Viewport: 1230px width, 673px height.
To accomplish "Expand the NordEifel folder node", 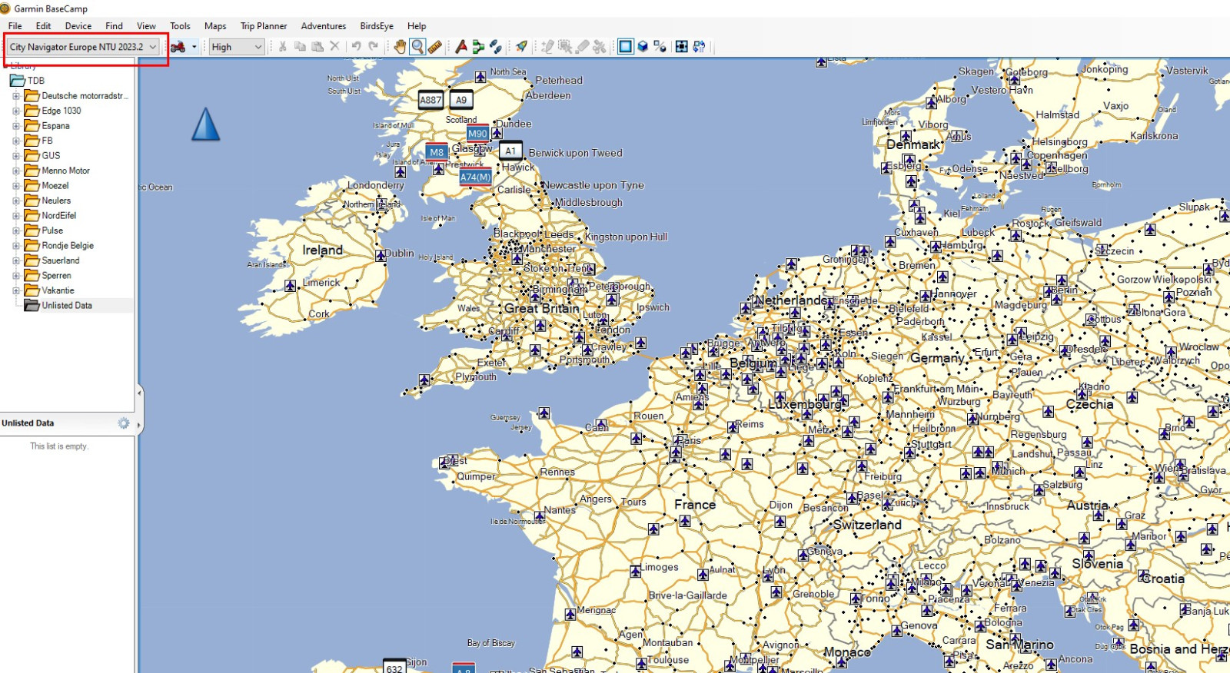I will (16, 216).
